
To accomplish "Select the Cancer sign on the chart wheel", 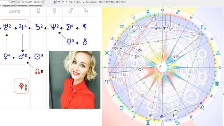I will click(177, 122).
